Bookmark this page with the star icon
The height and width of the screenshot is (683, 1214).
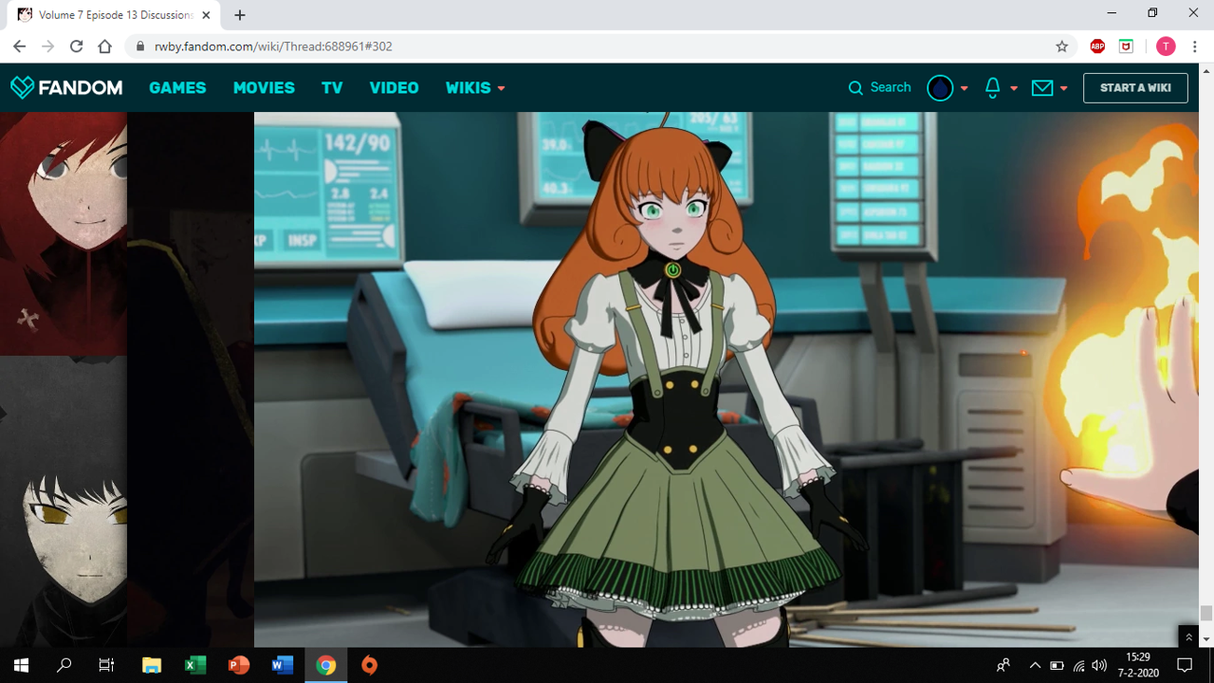(1062, 46)
